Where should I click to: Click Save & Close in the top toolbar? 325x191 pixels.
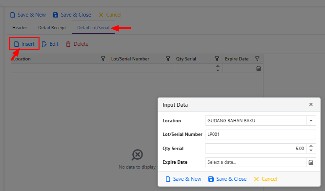(x=72, y=15)
